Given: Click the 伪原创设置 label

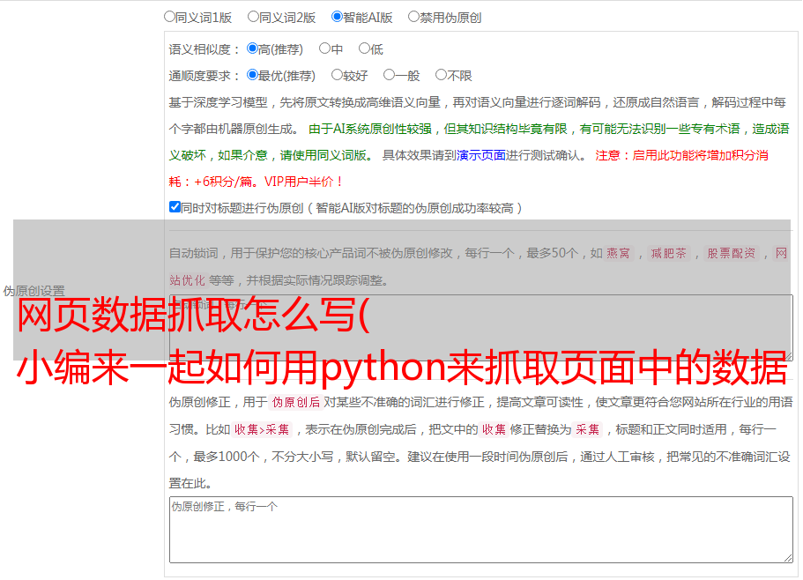Looking at the screenshot, I should (x=34, y=291).
